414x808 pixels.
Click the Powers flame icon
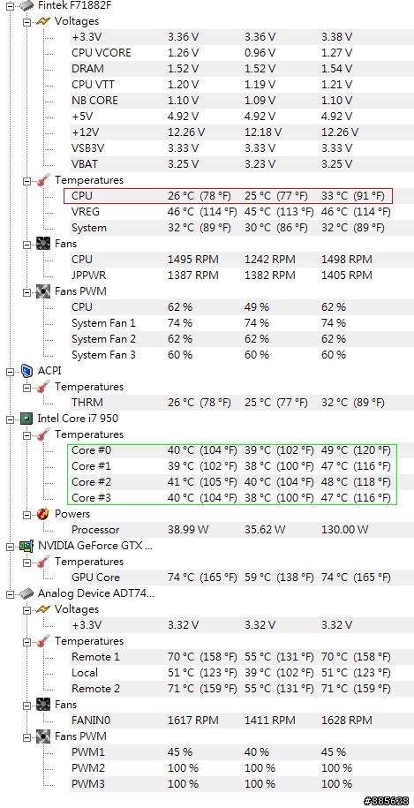[43, 514]
